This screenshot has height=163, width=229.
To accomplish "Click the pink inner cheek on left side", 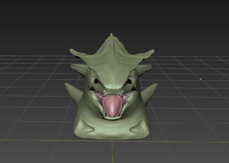I will click(98, 96).
